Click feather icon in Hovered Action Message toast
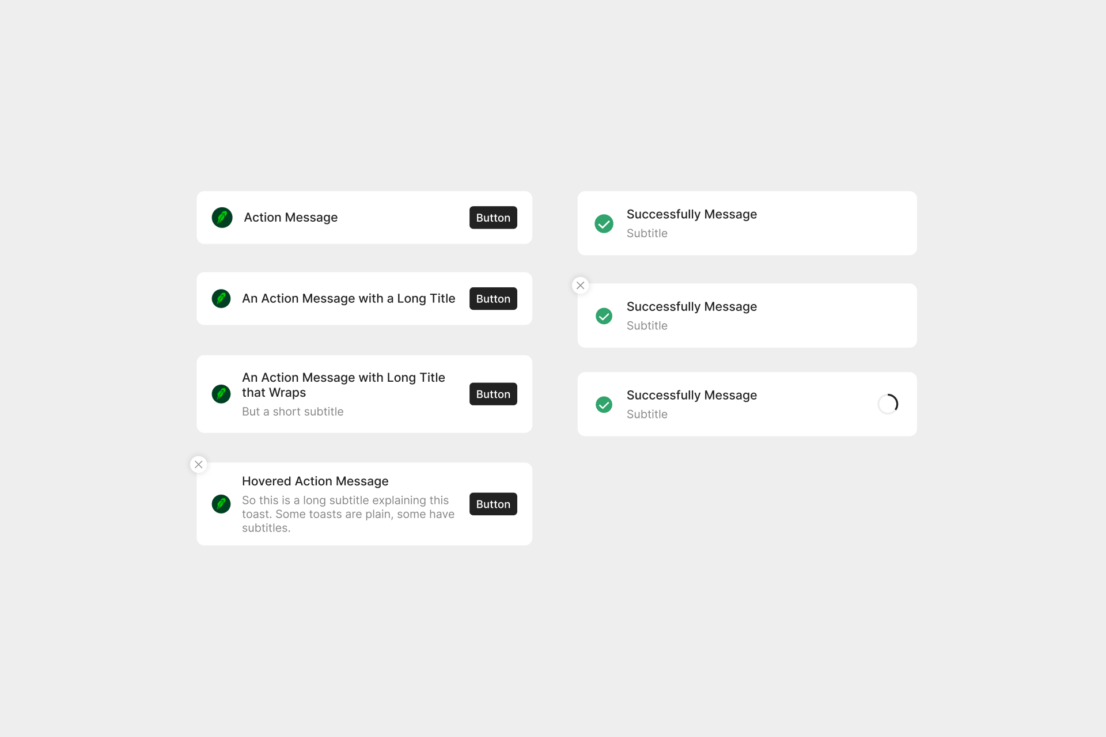Viewport: 1106px width, 737px height. (x=221, y=504)
